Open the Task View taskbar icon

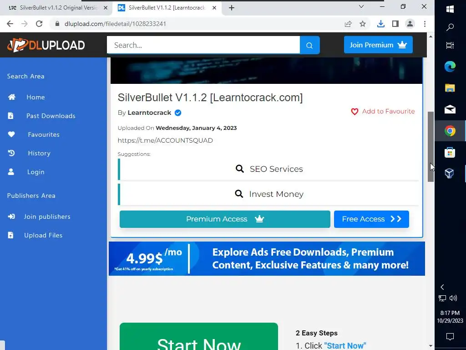(450, 45)
